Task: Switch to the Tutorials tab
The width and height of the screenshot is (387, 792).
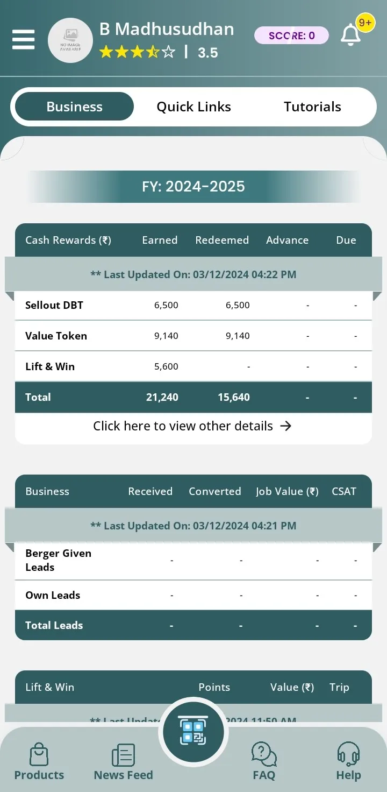Action: click(x=312, y=107)
